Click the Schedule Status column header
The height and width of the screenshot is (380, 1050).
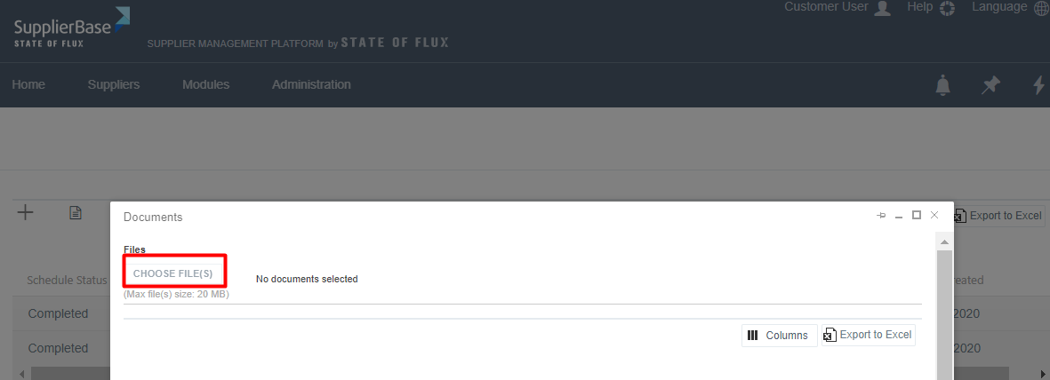tap(67, 280)
